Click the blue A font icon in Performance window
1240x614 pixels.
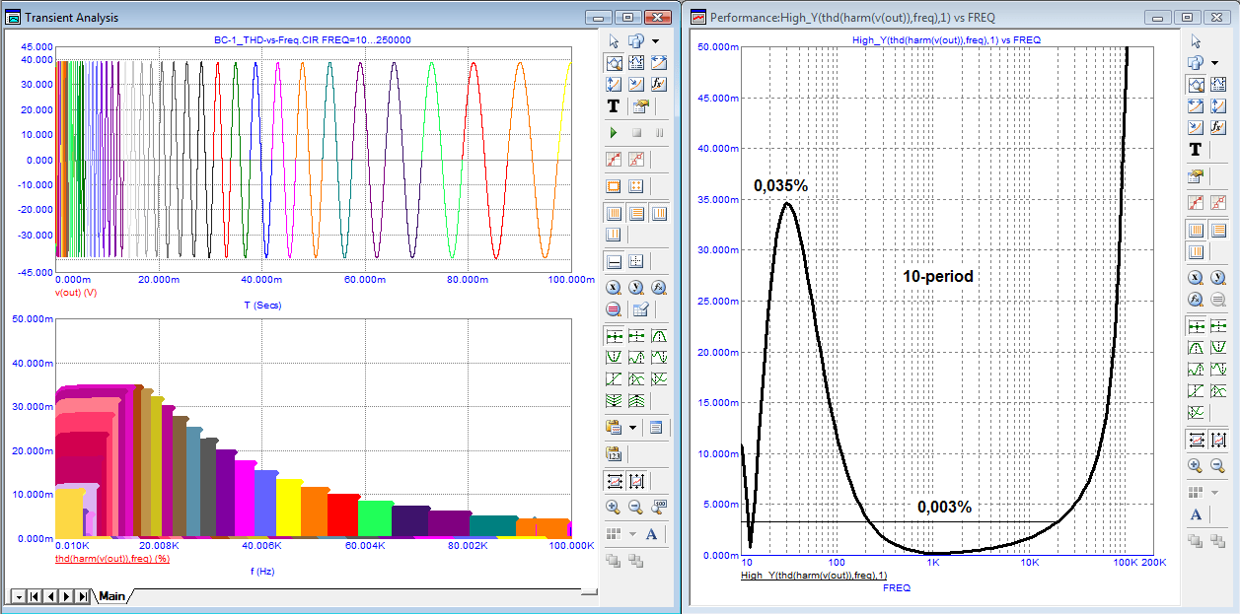click(x=1196, y=513)
